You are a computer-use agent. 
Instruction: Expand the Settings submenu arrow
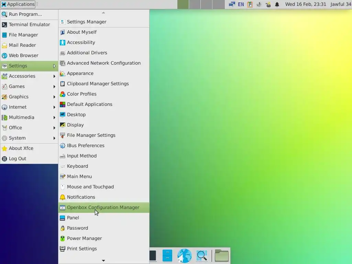point(54,66)
